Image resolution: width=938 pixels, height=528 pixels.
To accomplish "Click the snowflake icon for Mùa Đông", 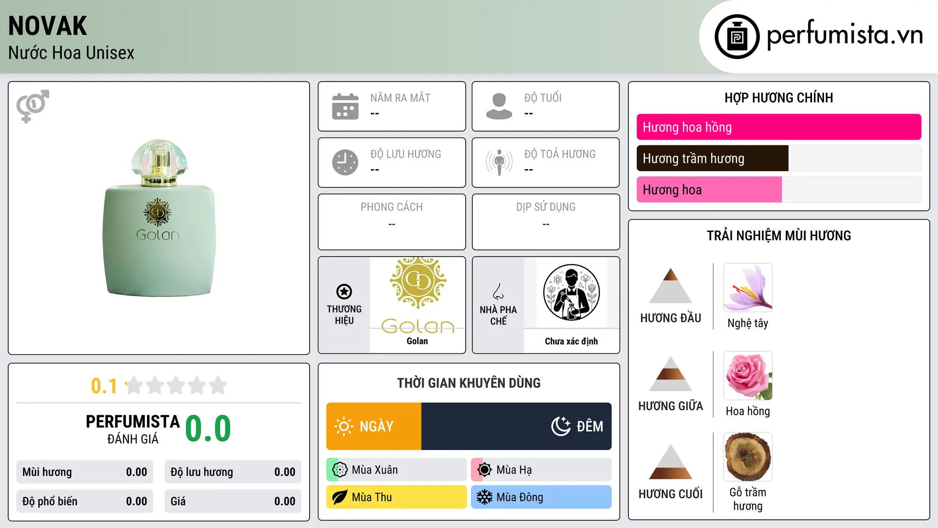I will [485, 497].
